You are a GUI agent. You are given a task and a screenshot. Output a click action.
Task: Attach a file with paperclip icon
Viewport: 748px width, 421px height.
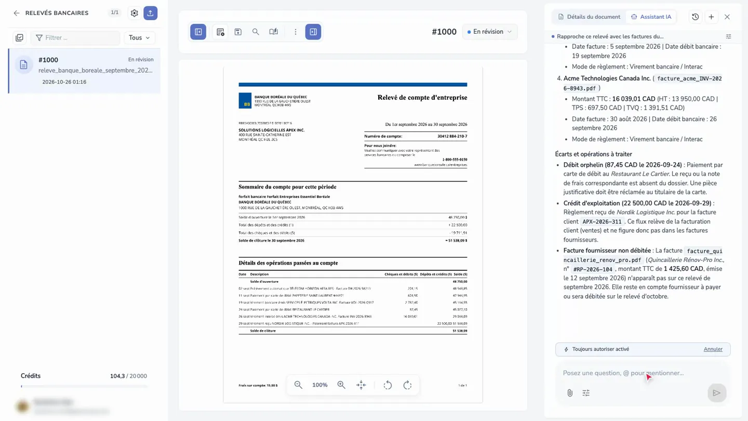point(570,393)
